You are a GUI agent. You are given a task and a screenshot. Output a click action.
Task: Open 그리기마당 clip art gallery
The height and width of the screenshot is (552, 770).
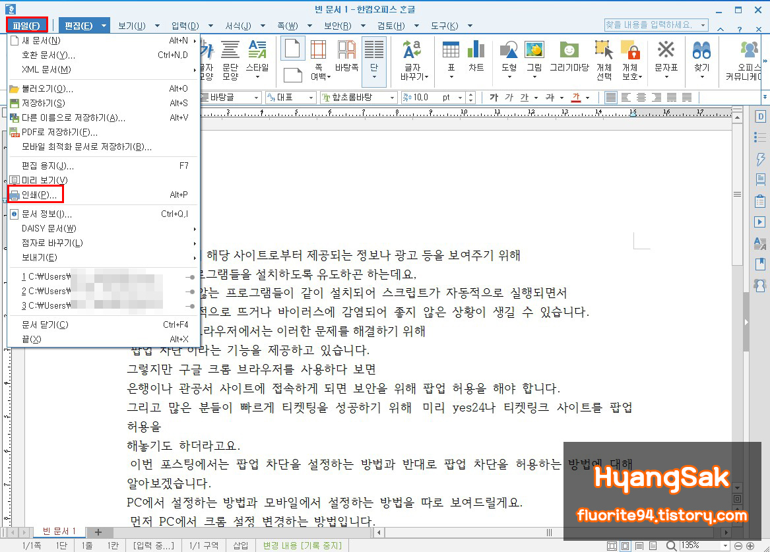569,57
